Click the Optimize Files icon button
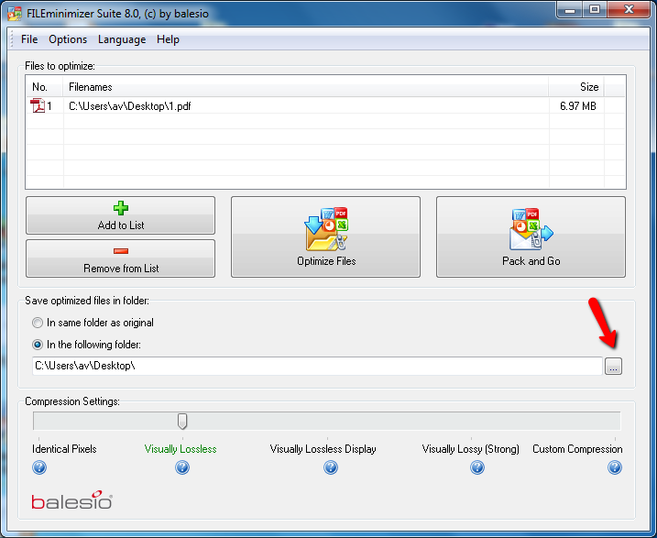The height and width of the screenshot is (538, 657). click(x=325, y=236)
